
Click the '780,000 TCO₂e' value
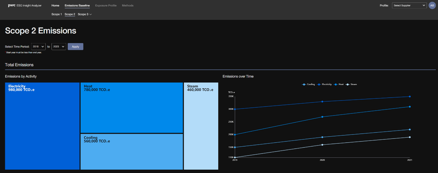97,90
